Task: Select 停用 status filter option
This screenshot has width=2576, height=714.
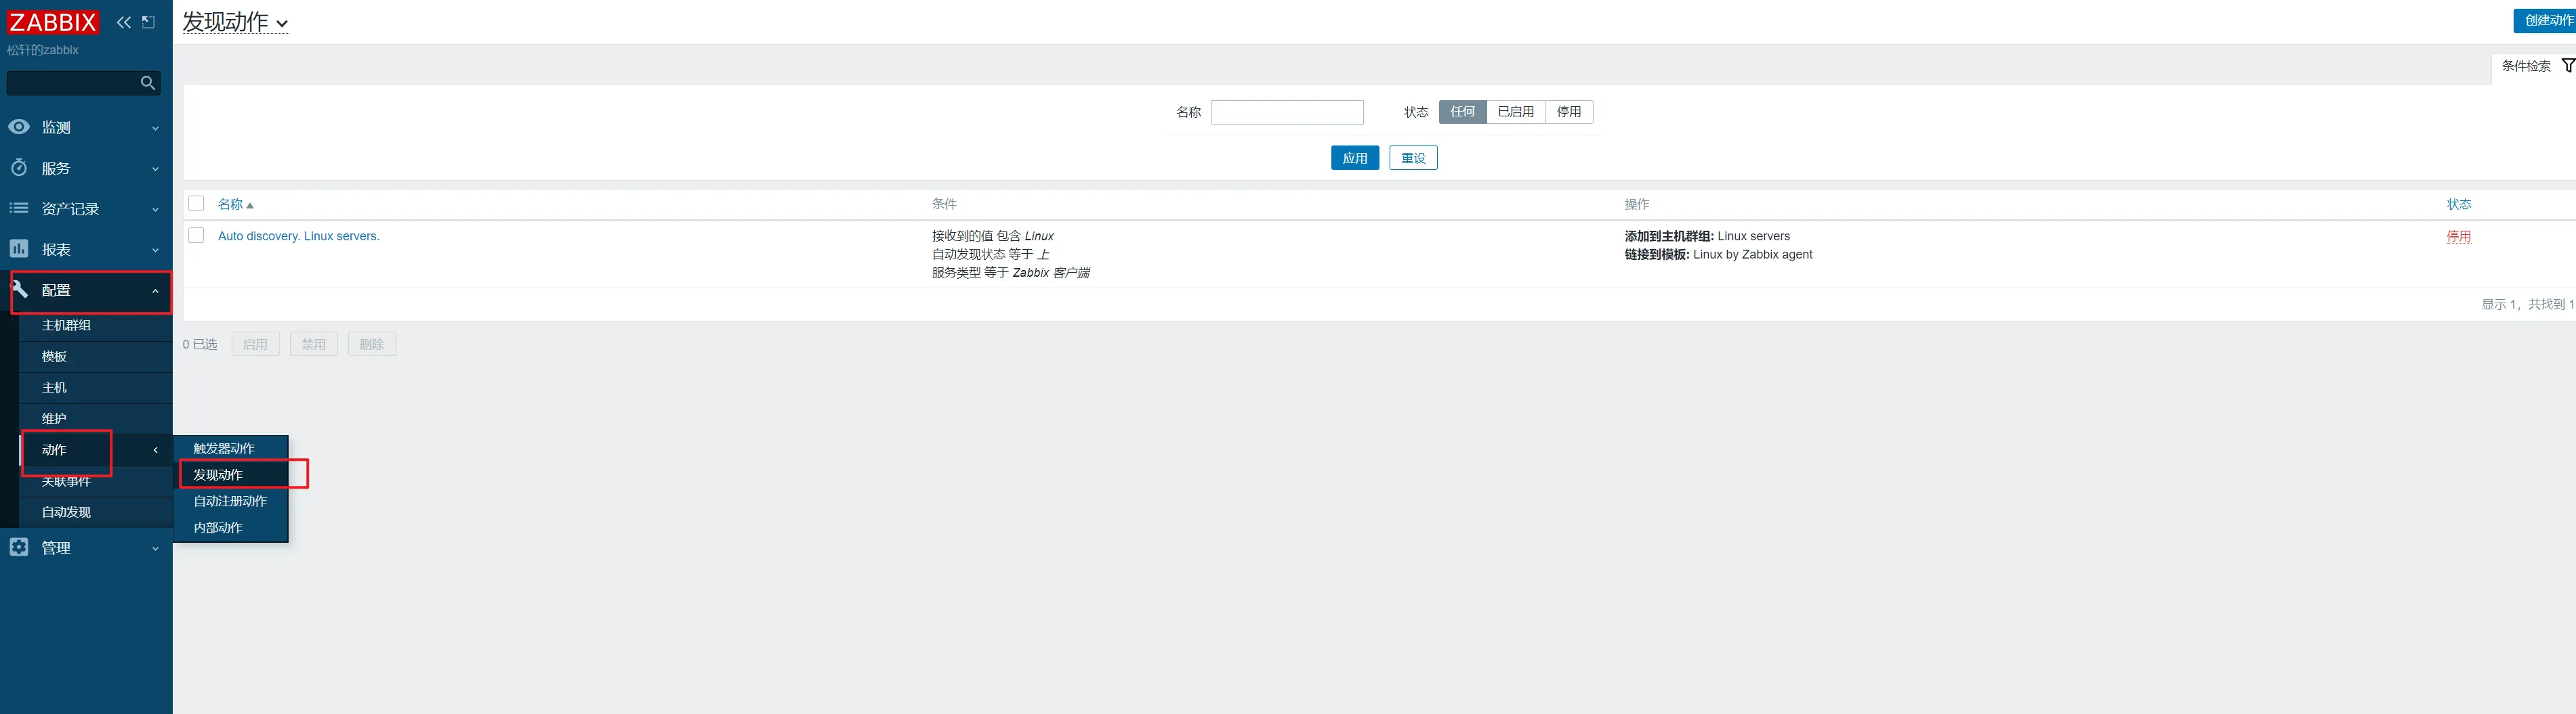Action: 1568,112
